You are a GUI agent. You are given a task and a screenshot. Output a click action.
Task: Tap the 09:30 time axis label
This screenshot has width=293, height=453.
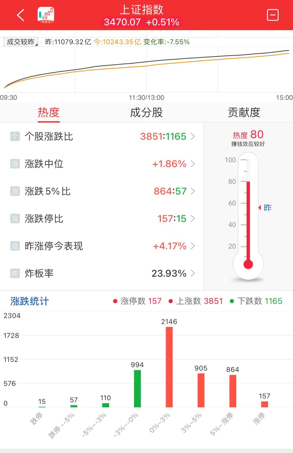point(8,97)
